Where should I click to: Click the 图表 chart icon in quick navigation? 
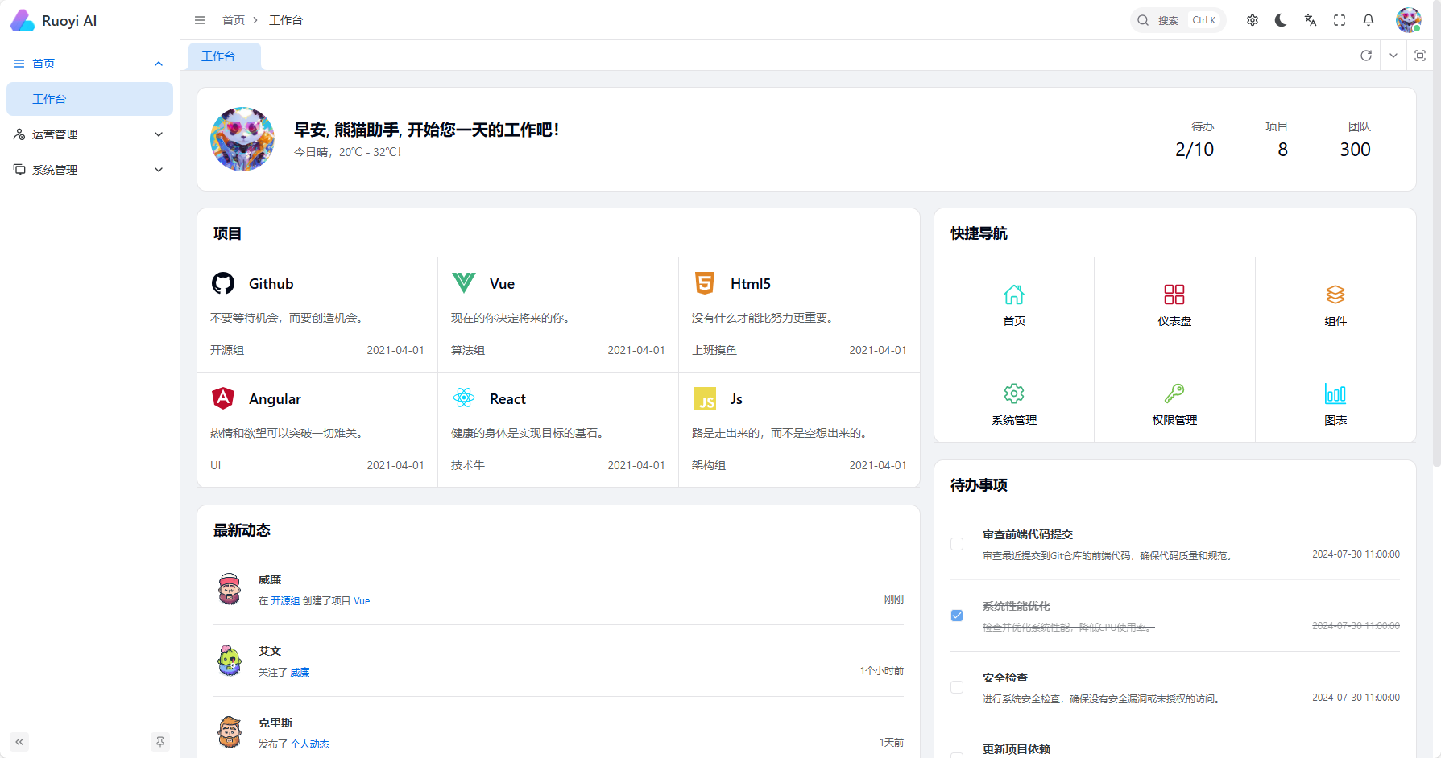coord(1335,402)
